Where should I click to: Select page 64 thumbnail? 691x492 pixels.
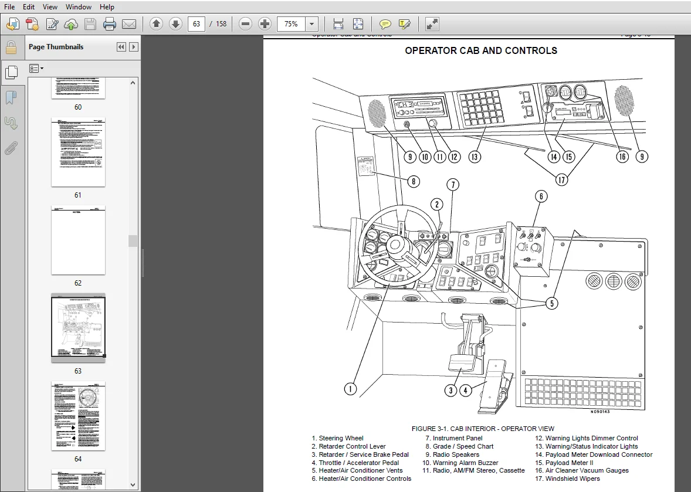[x=79, y=416]
